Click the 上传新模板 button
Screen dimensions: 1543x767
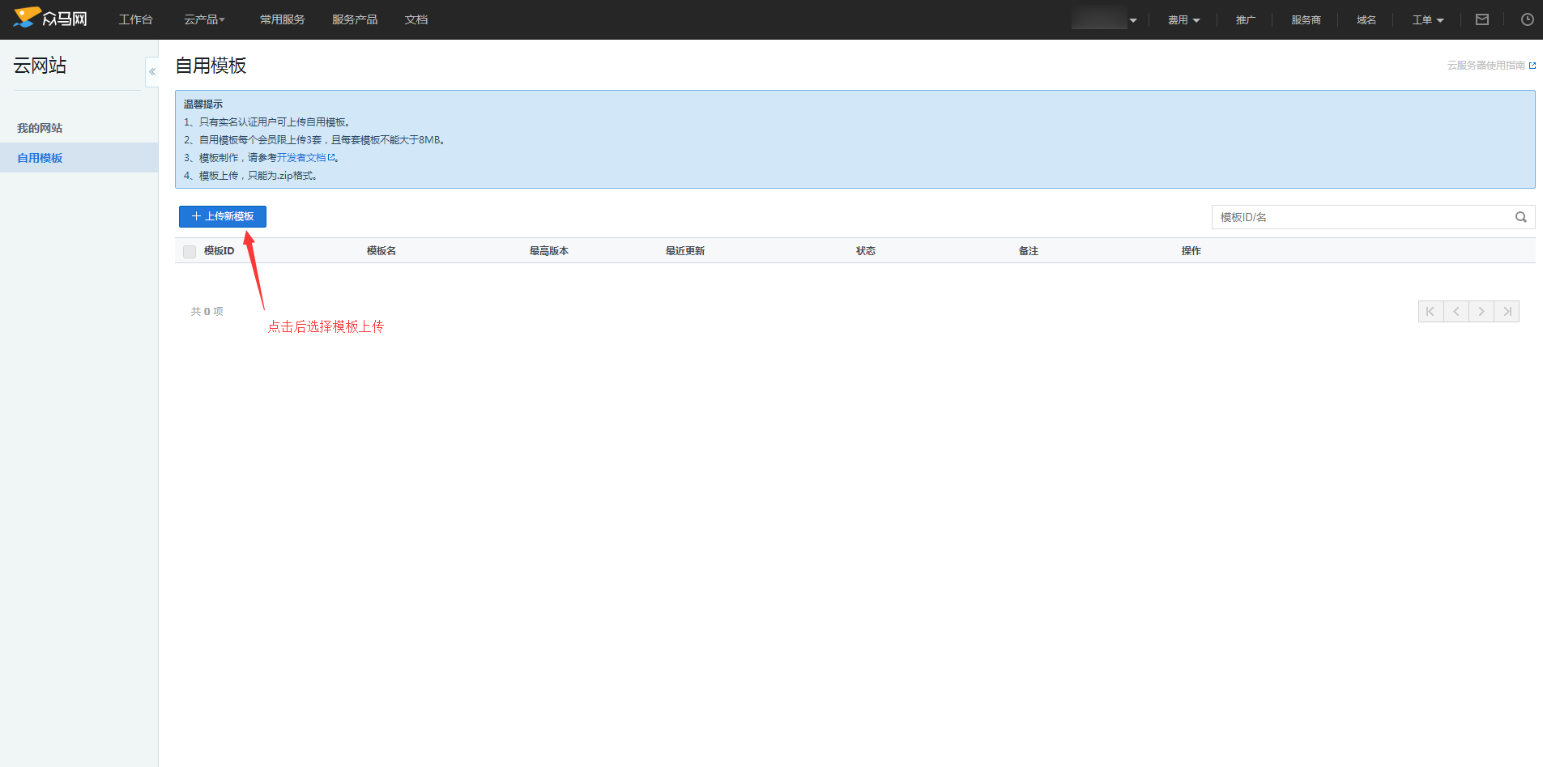(x=223, y=216)
